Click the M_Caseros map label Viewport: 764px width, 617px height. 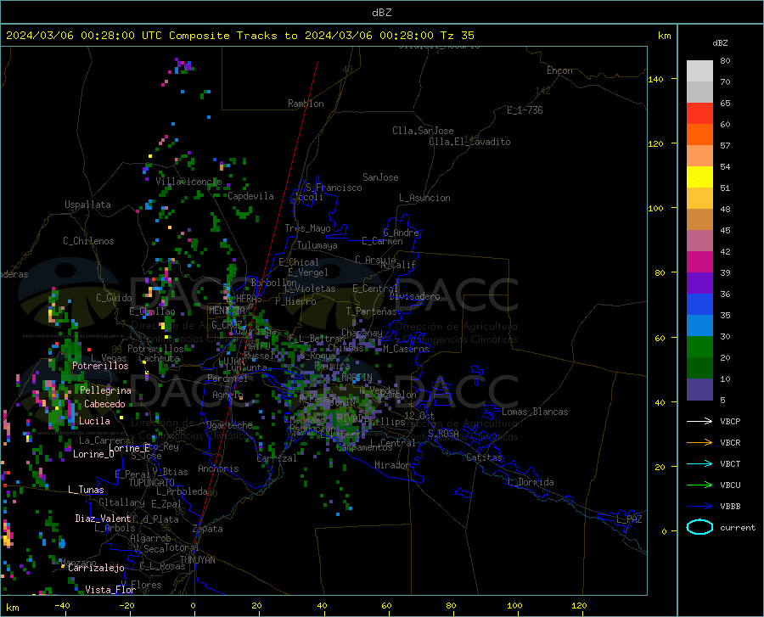pyautogui.click(x=406, y=349)
